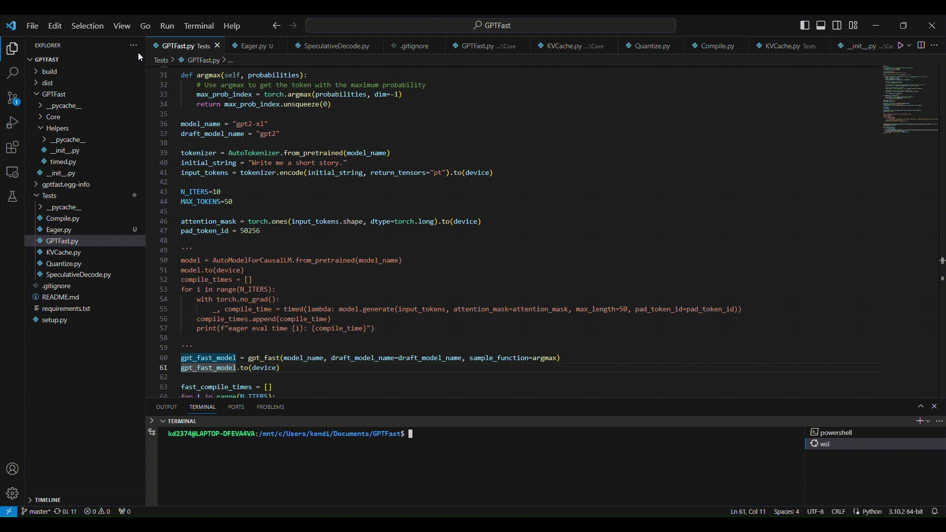Customize layout icon in title bar

click(x=853, y=25)
